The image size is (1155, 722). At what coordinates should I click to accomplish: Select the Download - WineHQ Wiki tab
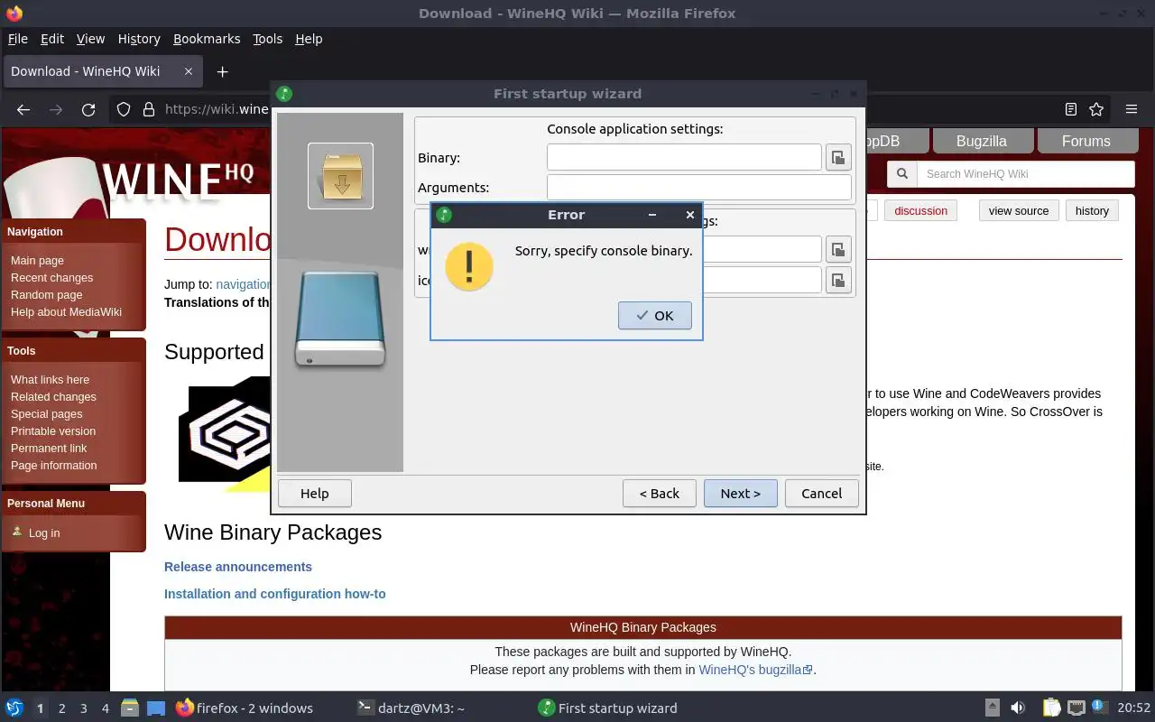(102, 71)
